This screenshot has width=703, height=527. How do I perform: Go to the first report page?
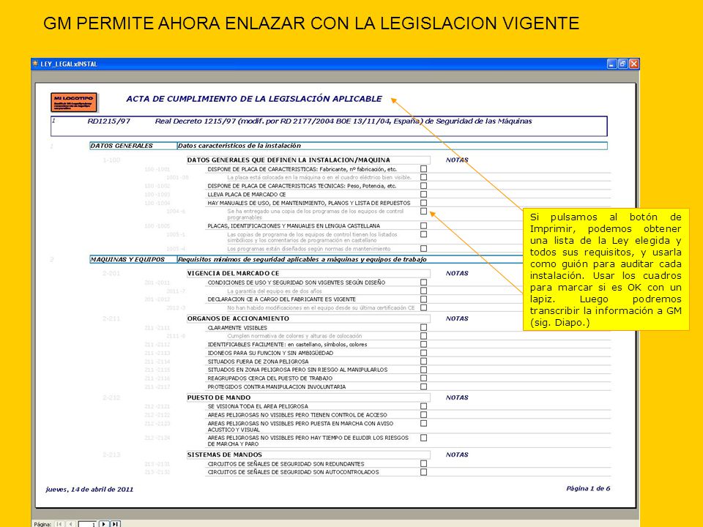pos(59,524)
